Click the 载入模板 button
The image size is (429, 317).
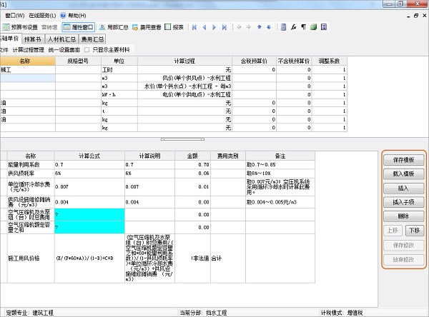(x=404, y=174)
